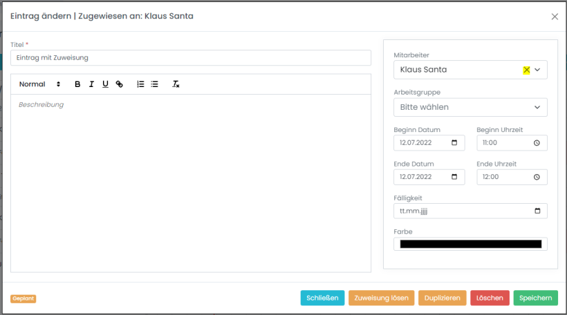Clear the selected Mitarbeiter Klaus Santa
The height and width of the screenshot is (315, 567).
coord(526,70)
